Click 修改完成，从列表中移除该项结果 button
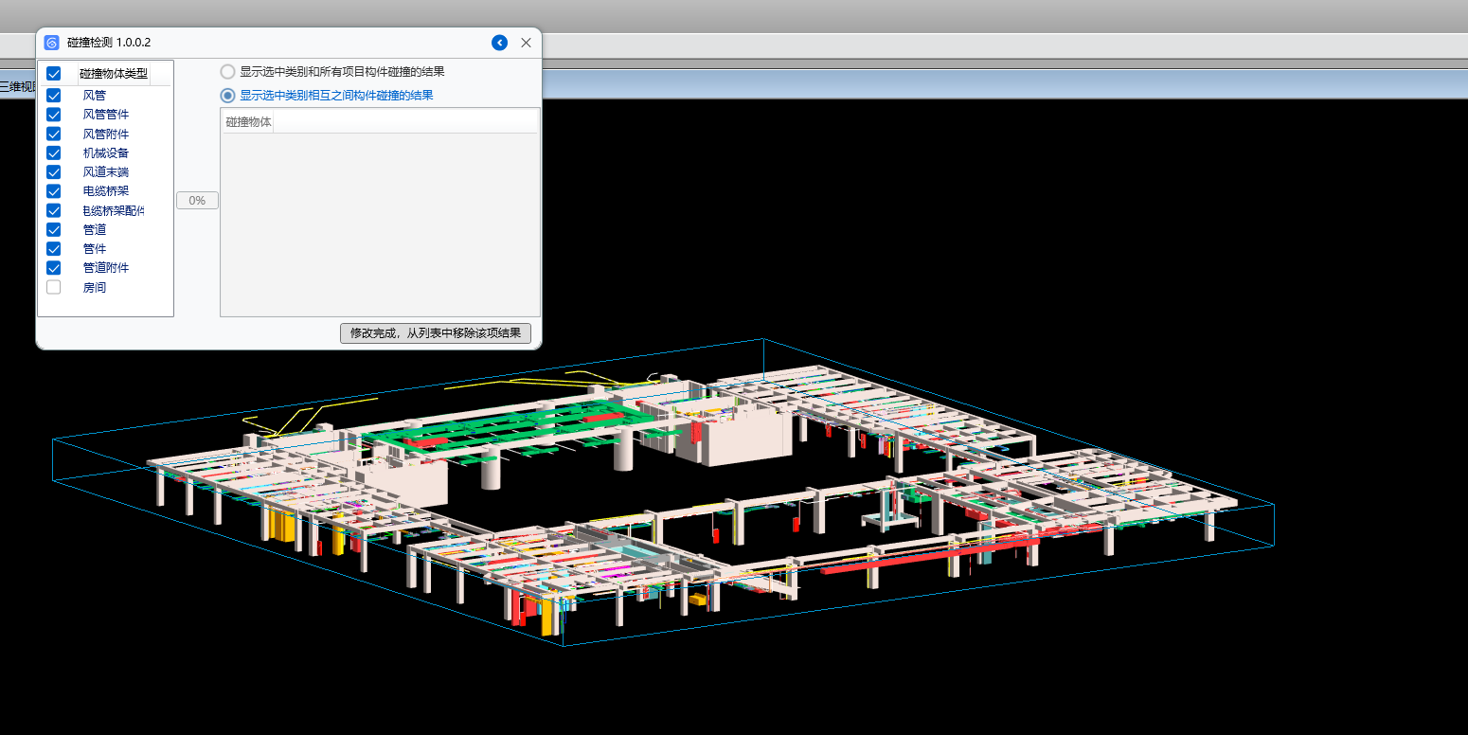 coord(436,333)
